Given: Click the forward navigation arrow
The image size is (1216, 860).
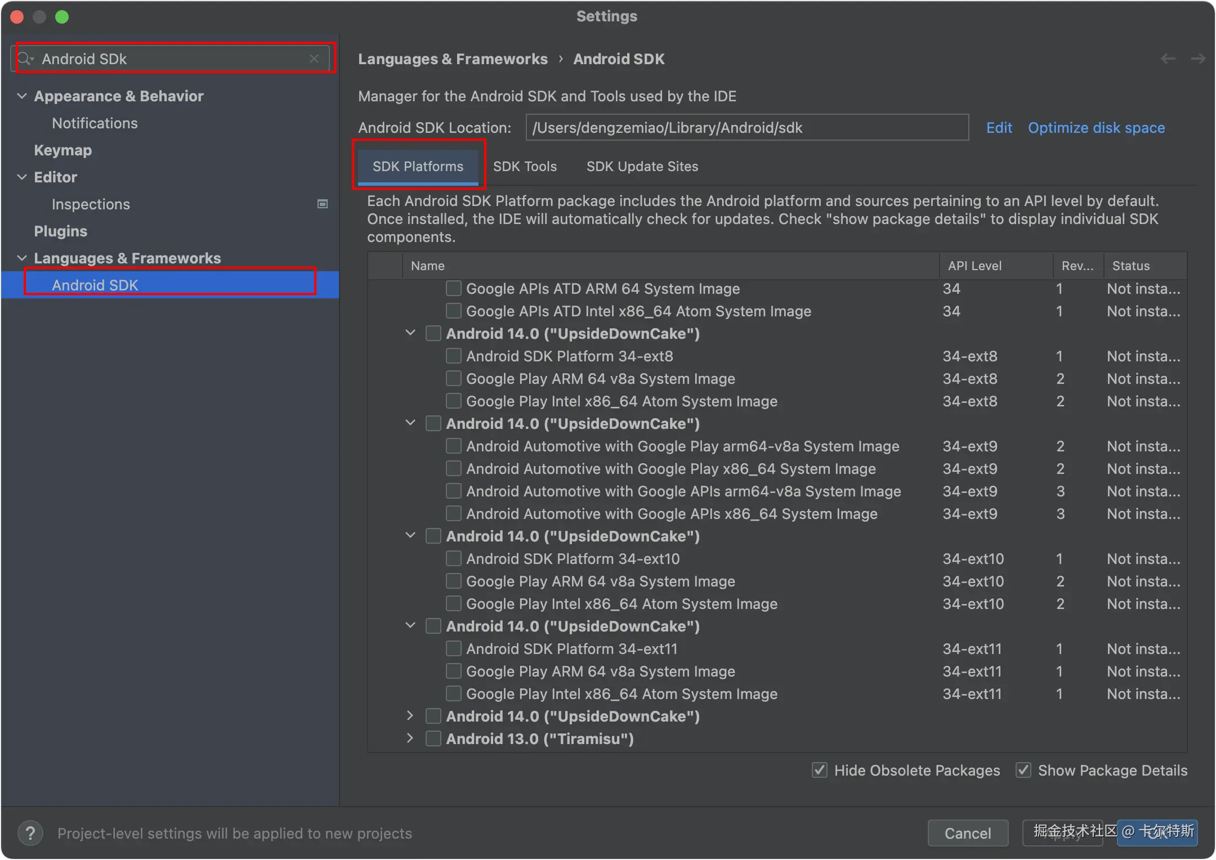Looking at the screenshot, I should click(x=1198, y=59).
